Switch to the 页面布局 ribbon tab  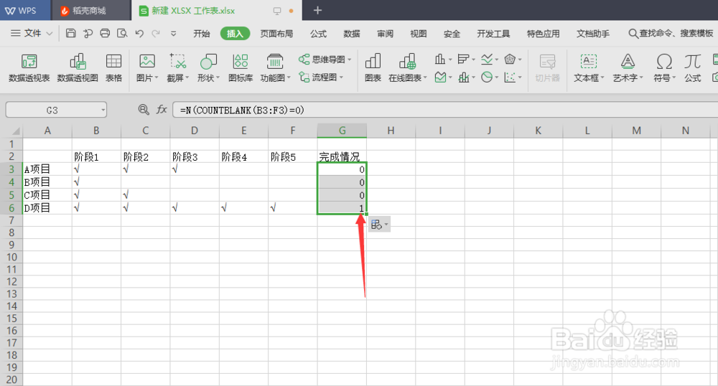pos(276,34)
